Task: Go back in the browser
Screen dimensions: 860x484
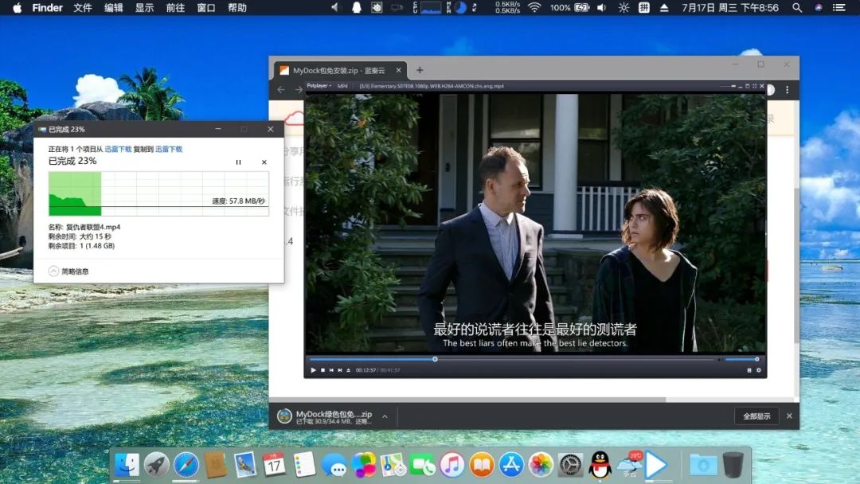Action: 281,89
